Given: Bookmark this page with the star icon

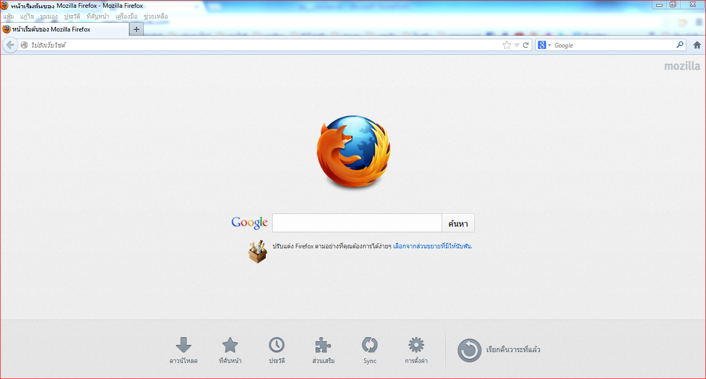Looking at the screenshot, I should 506,45.
